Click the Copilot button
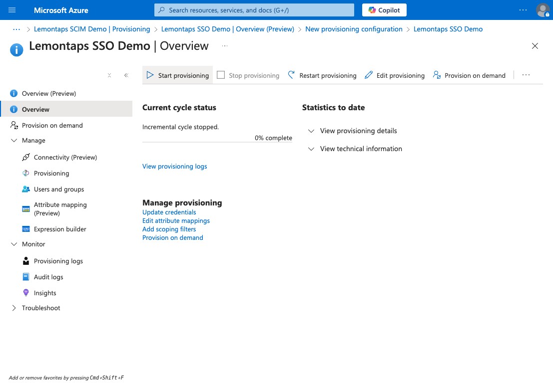This screenshot has width=553, height=383. 384,10
